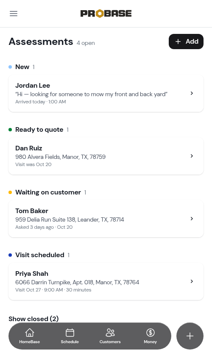Click the blue New status dot
Viewport: 212px width, 358px height.
click(x=10, y=67)
